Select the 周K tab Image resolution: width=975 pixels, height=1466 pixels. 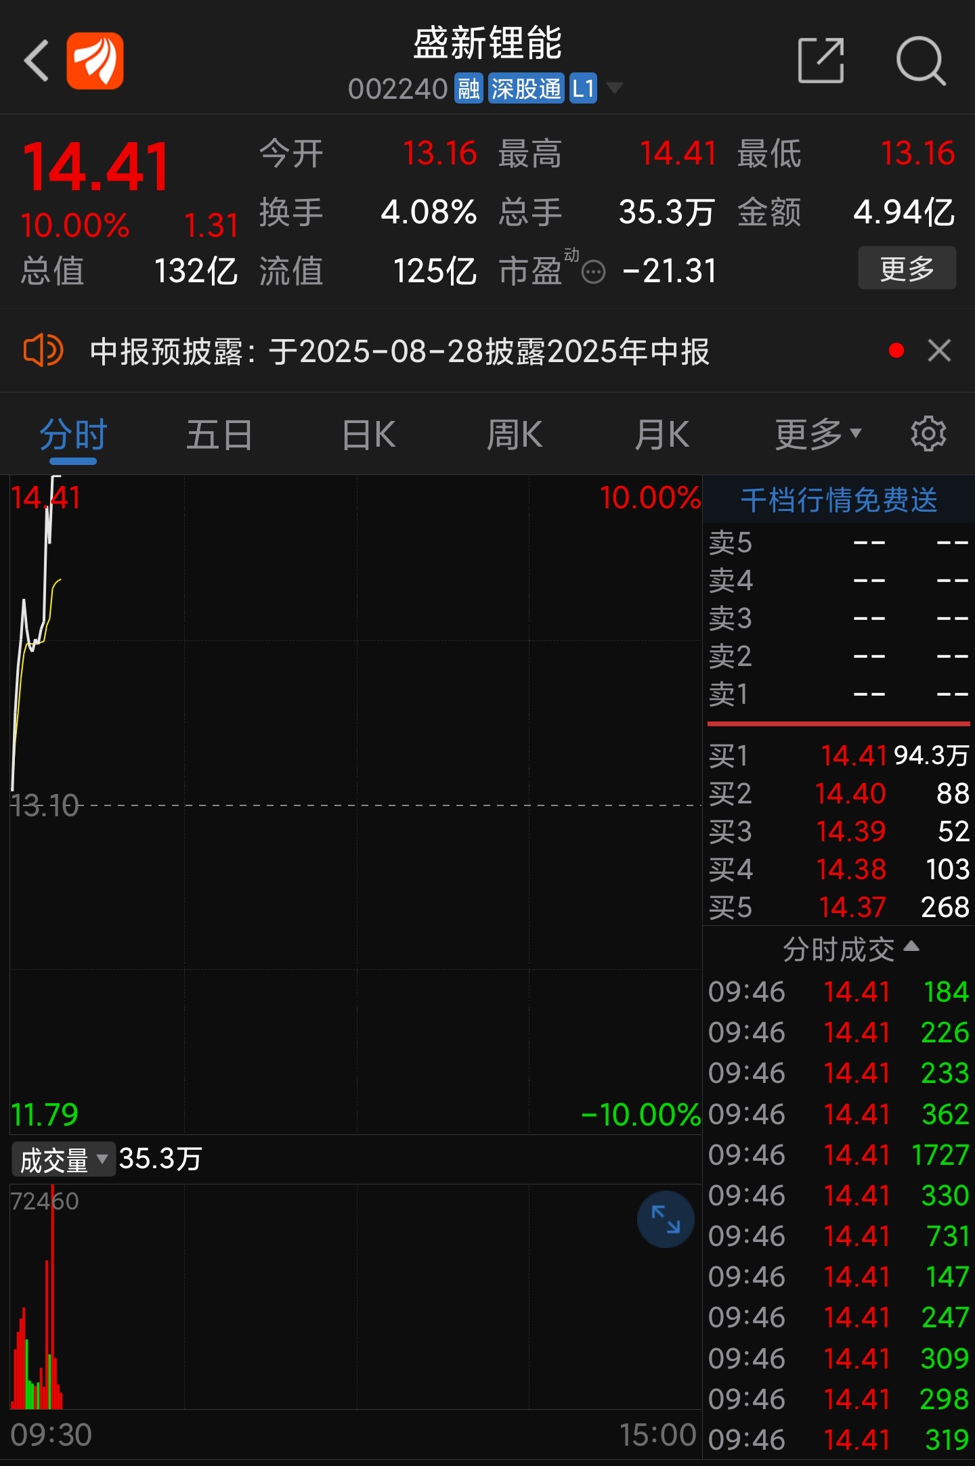(x=515, y=435)
